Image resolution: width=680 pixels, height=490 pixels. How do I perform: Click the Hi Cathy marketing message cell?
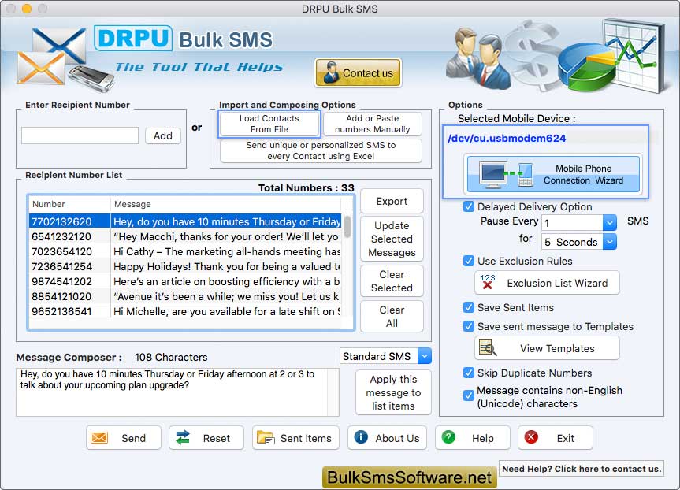click(226, 251)
